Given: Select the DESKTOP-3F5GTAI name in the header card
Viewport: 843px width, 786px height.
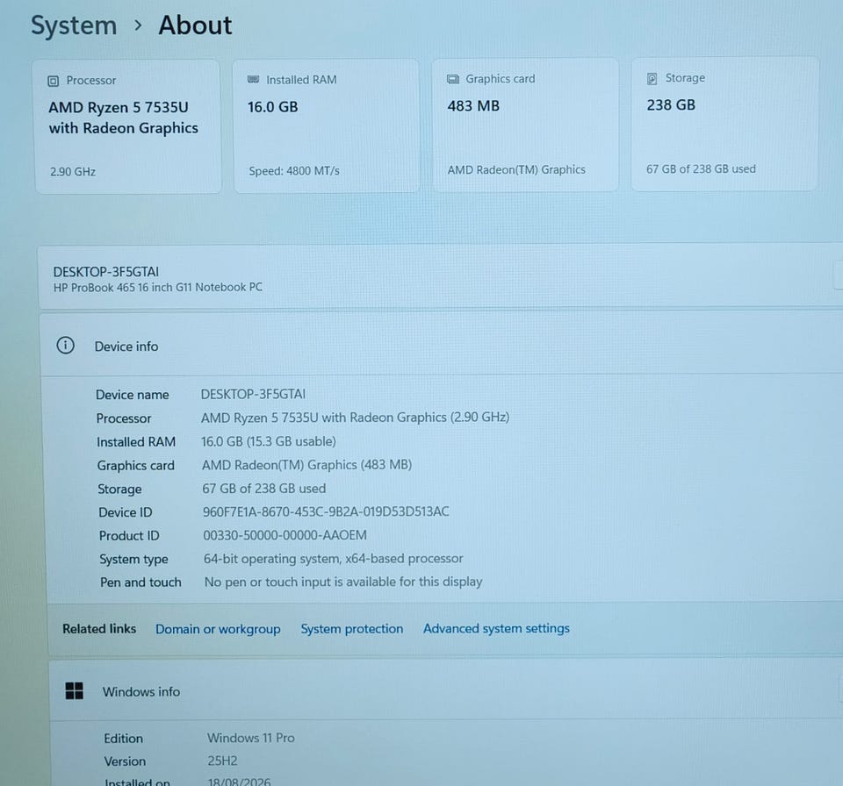Looking at the screenshot, I should [106, 272].
